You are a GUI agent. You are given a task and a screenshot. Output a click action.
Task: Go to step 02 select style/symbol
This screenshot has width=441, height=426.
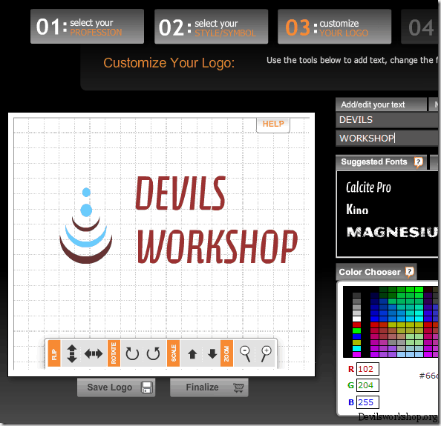[x=211, y=27]
